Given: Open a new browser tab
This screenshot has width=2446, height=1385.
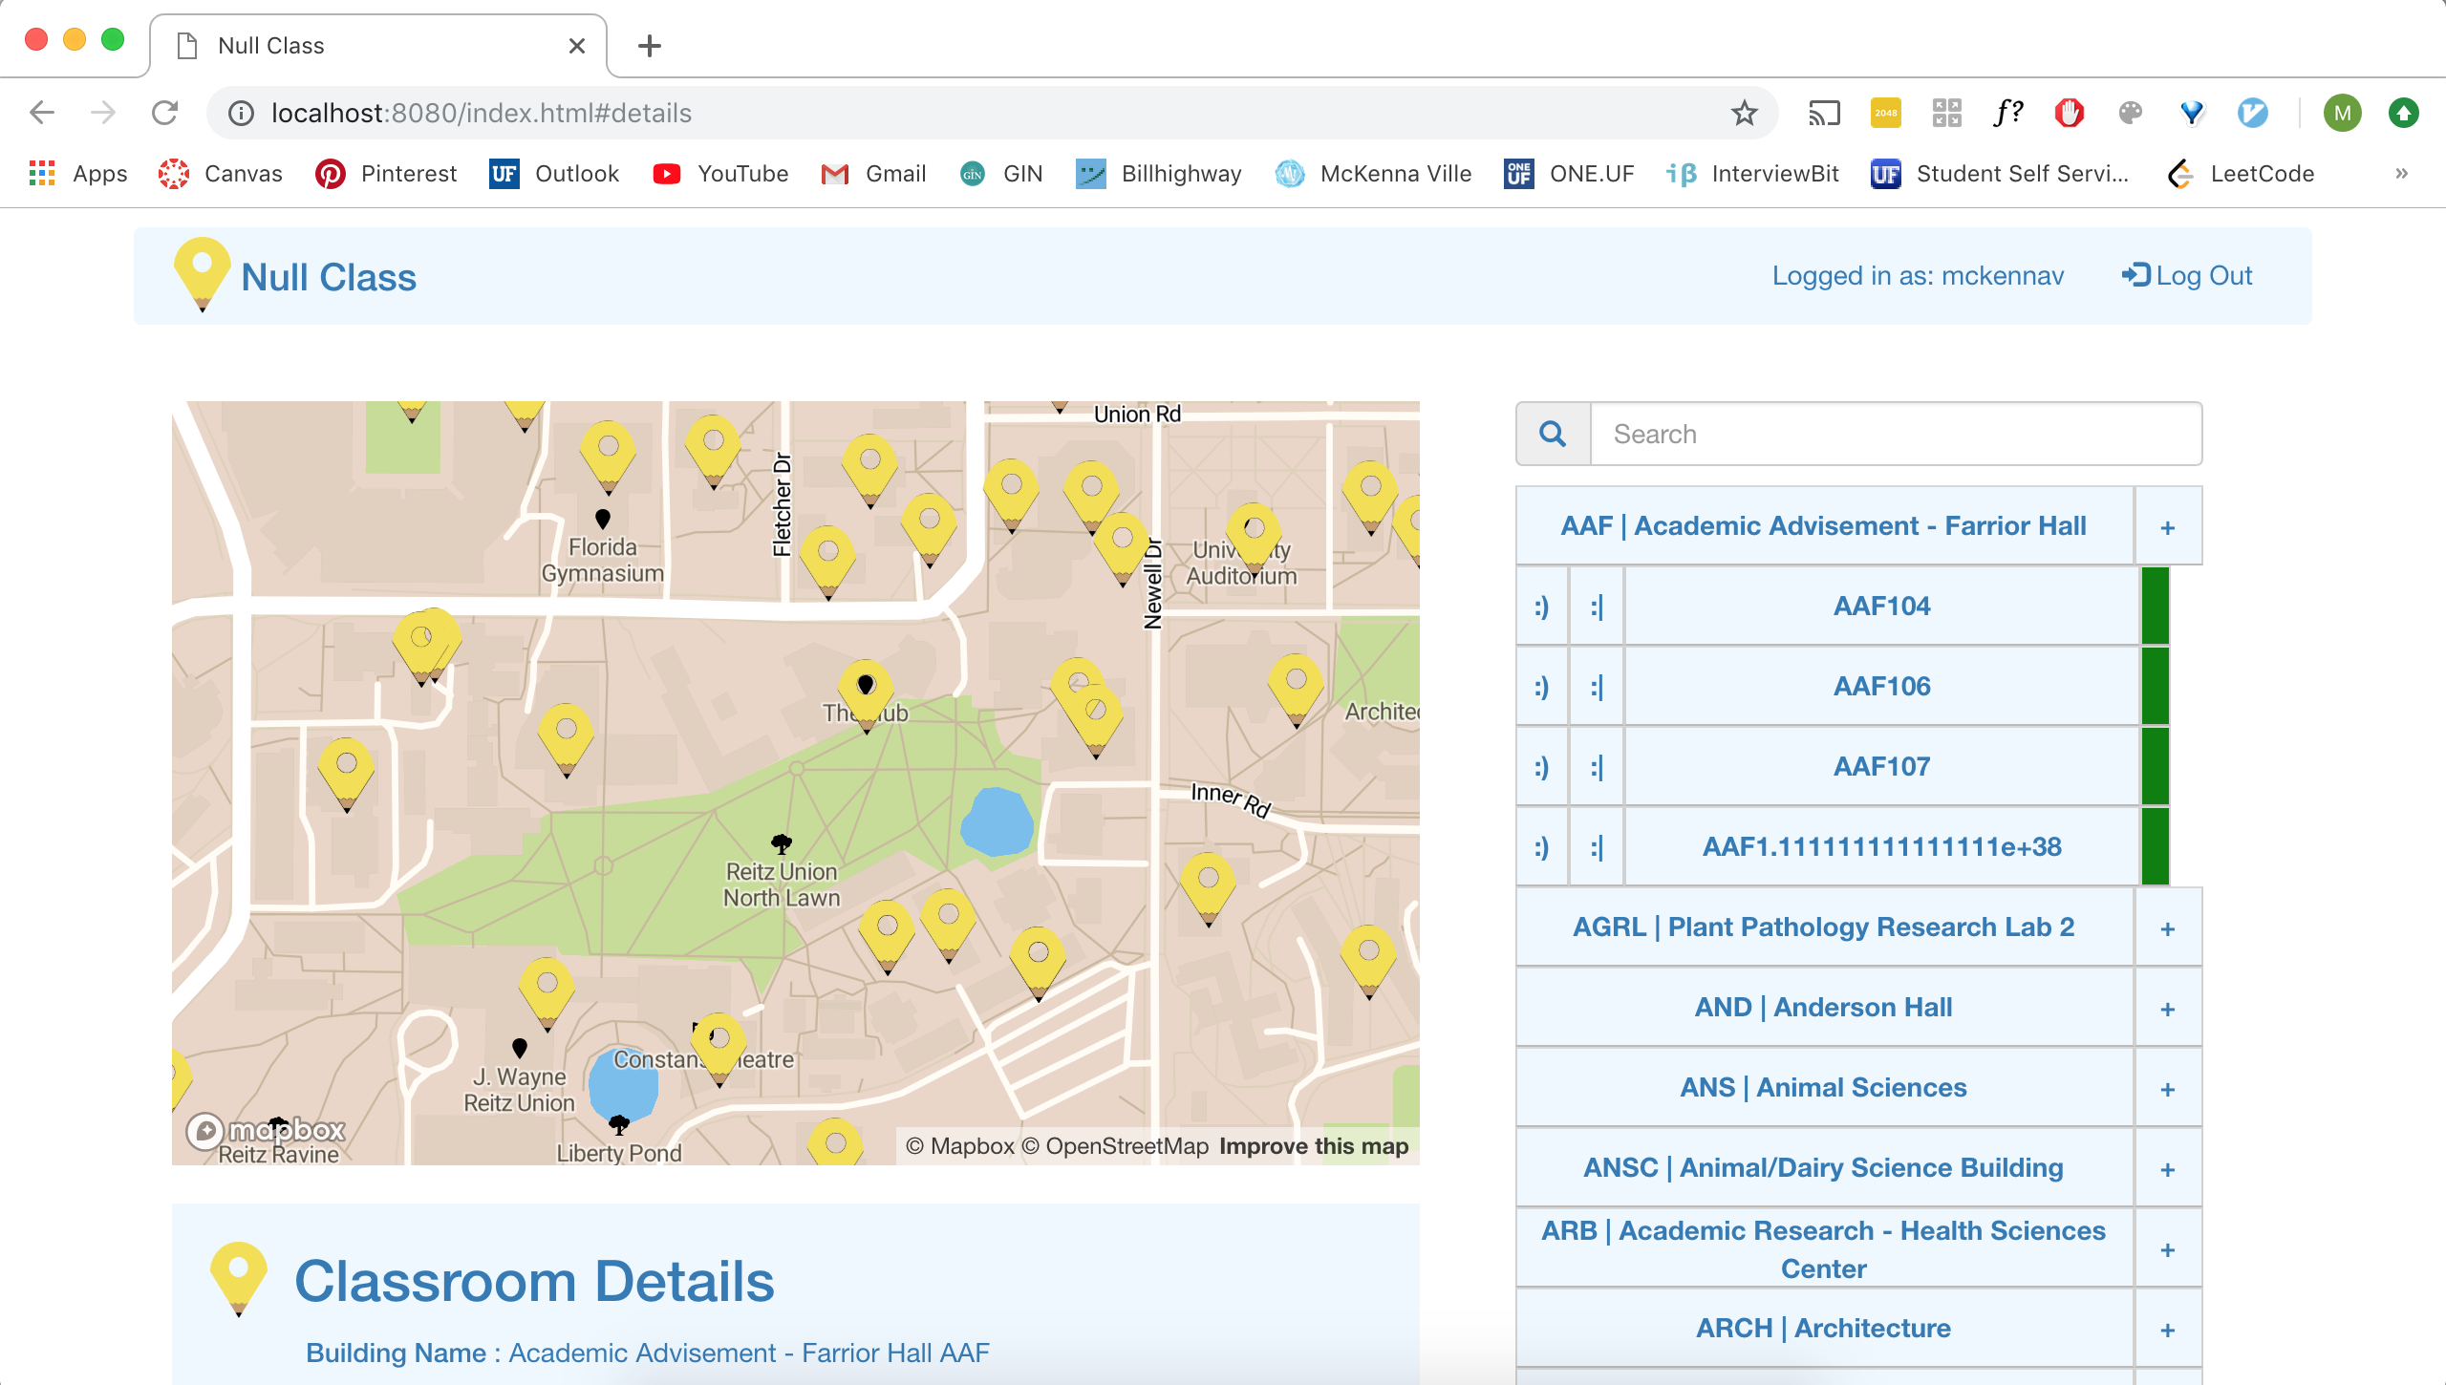Looking at the screenshot, I should (650, 45).
